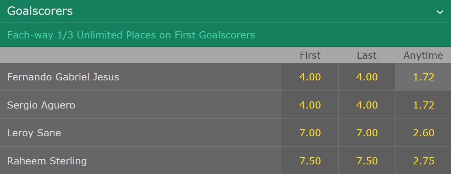451x174 pixels.
Task: Click the Anytime column header
Action: tap(423, 55)
